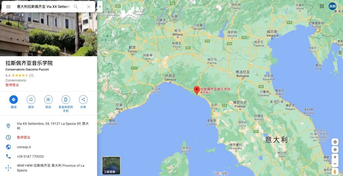Open the conssp.it website link
This screenshot has height=176, width=343.
pyautogui.click(x=24, y=147)
